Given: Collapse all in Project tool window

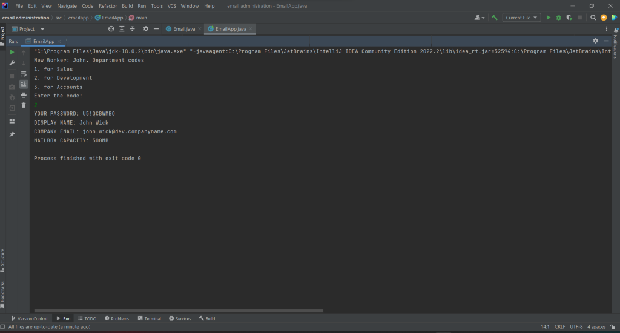Looking at the screenshot, I should click(x=132, y=29).
